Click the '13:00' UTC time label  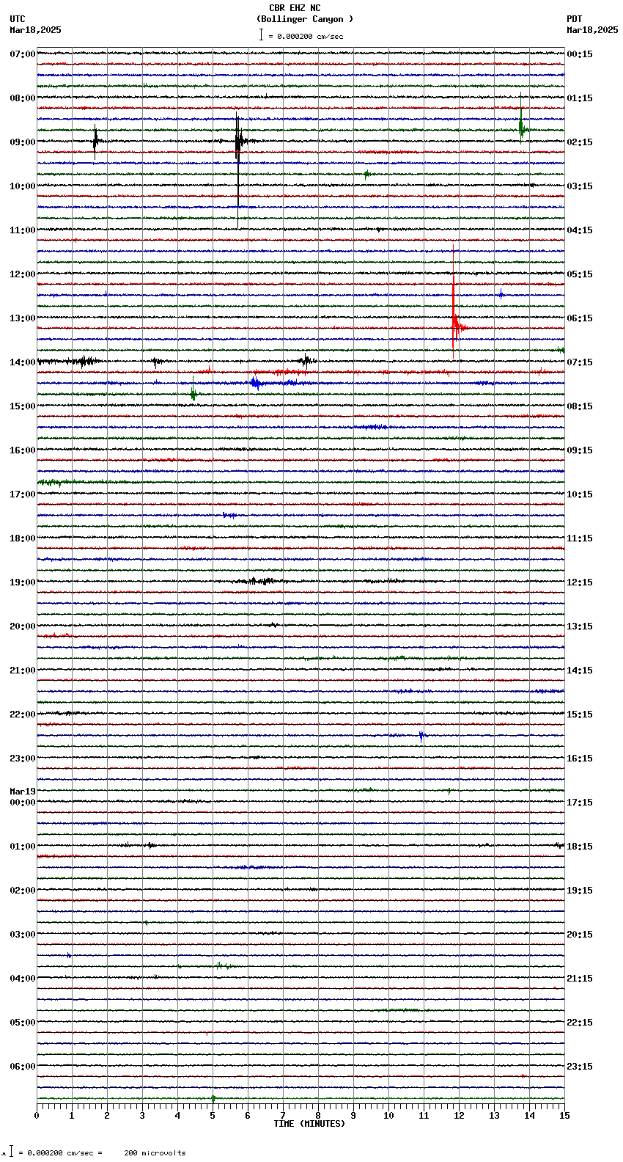click(23, 318)
